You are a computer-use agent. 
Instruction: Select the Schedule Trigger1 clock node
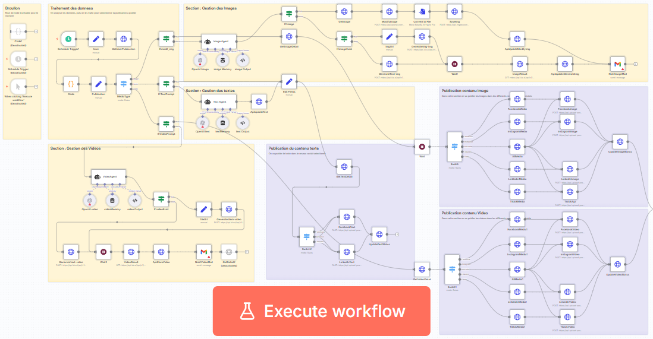68,39
